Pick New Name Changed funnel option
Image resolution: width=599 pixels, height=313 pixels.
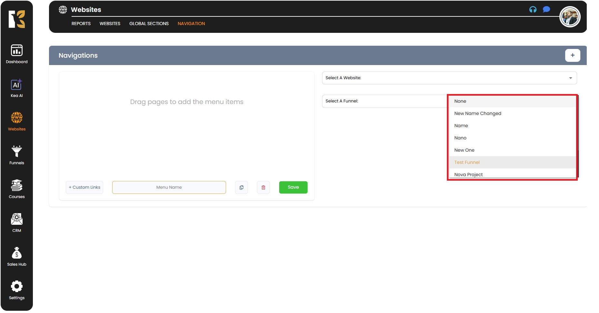point(477,113)
